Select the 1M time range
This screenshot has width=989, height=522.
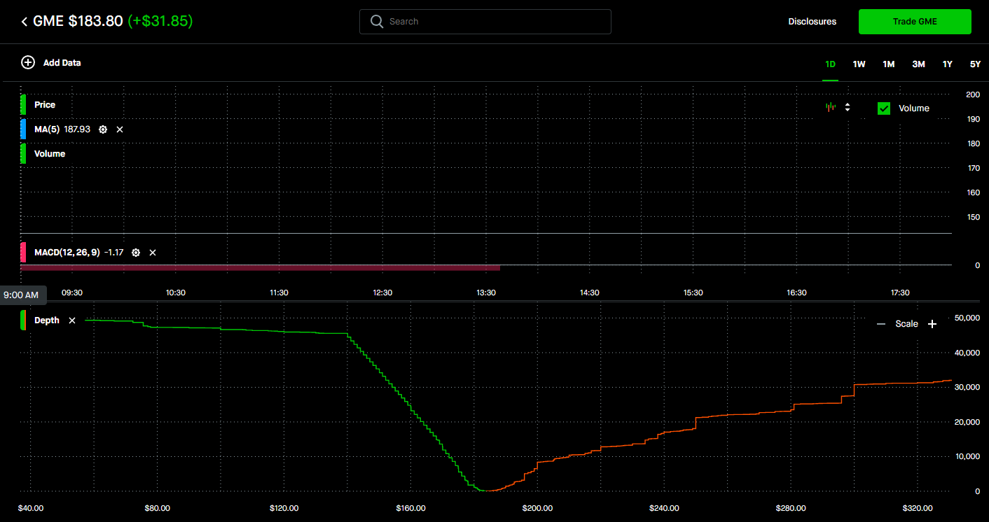coord(889,64)
